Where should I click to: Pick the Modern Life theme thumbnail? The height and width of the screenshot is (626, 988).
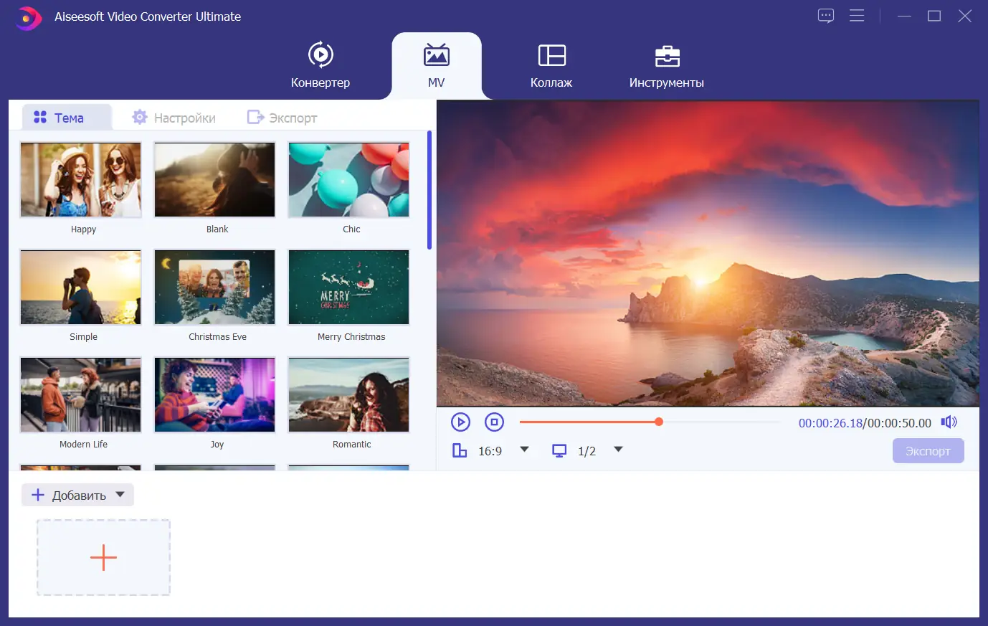(81, 395)
